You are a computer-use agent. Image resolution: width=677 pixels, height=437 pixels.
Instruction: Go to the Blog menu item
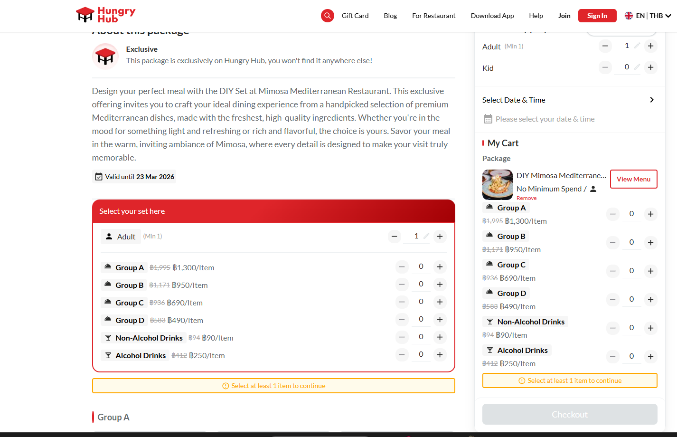tap(390, 16)
